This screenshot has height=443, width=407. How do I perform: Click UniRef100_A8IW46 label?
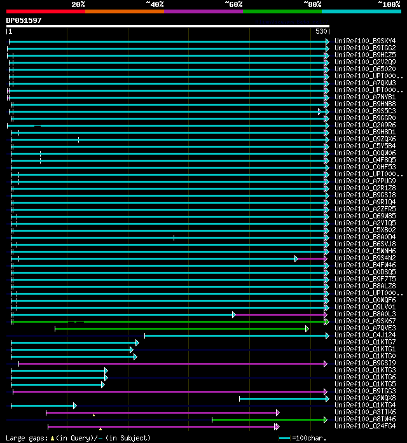coord(365,419)
